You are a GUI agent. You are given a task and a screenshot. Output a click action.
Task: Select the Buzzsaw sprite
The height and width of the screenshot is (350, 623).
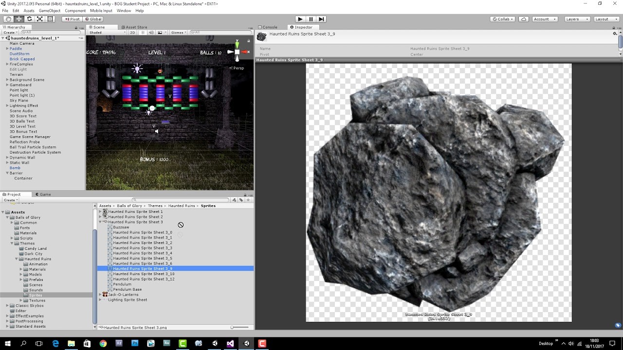point(121,227)
